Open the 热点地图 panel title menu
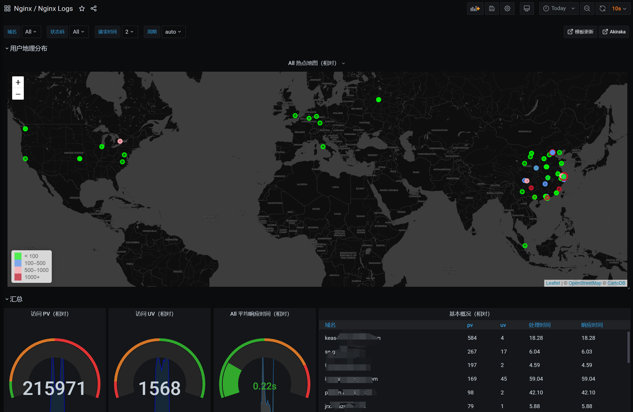This screenshot has height=412, width=633. pyautogui.click(x=316, y=63)
